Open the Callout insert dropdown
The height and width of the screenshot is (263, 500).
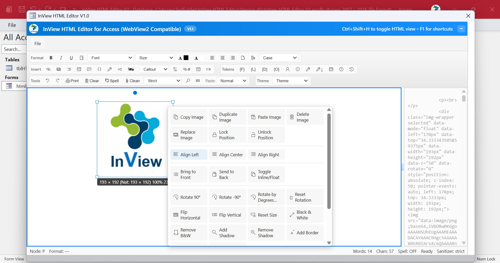[x=154, y=69]
